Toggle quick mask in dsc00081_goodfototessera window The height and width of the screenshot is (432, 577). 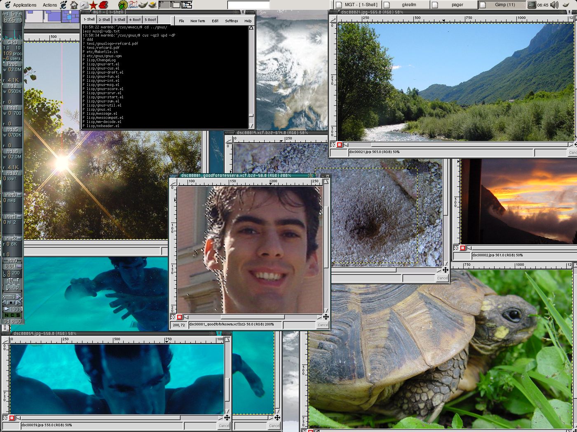[179, 317]
